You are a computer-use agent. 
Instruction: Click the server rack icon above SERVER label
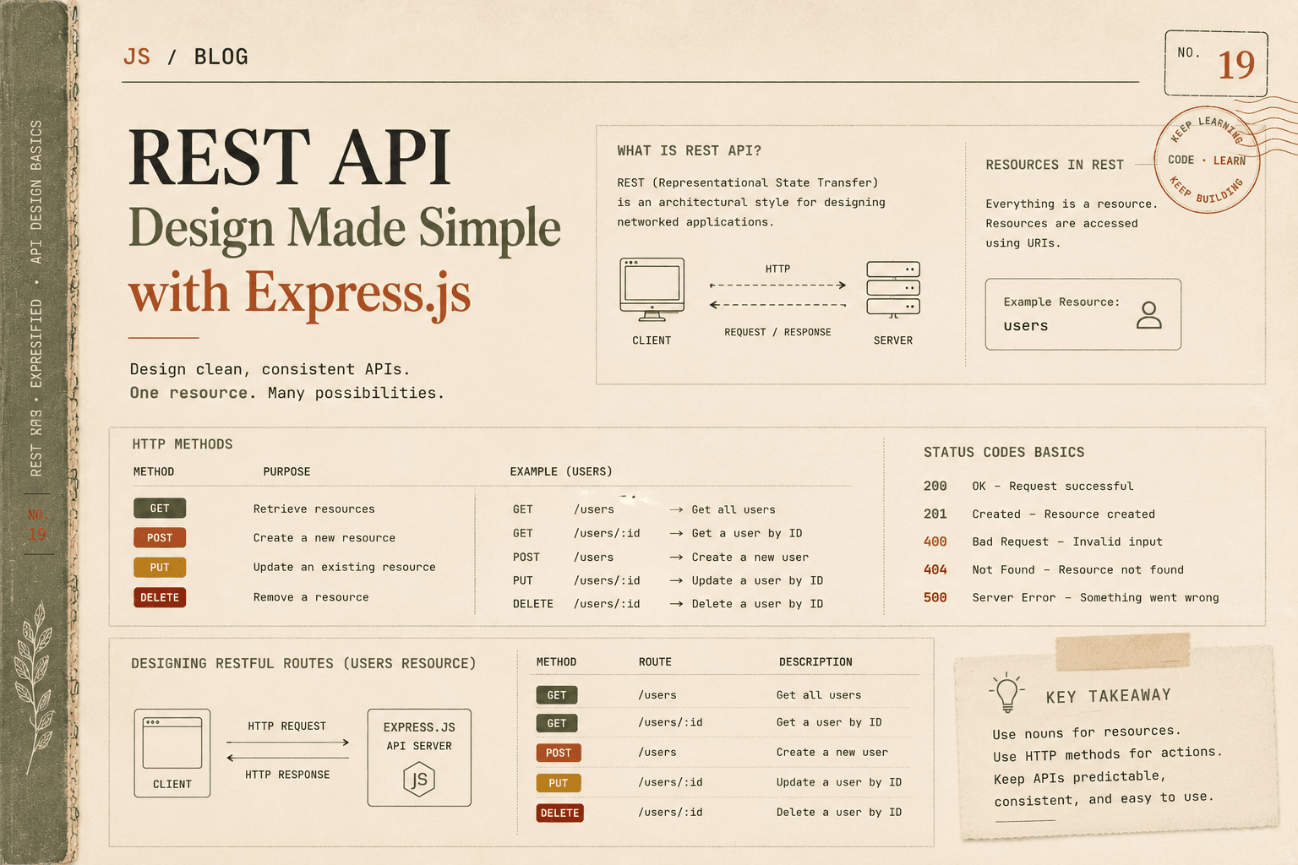(893, 290)
